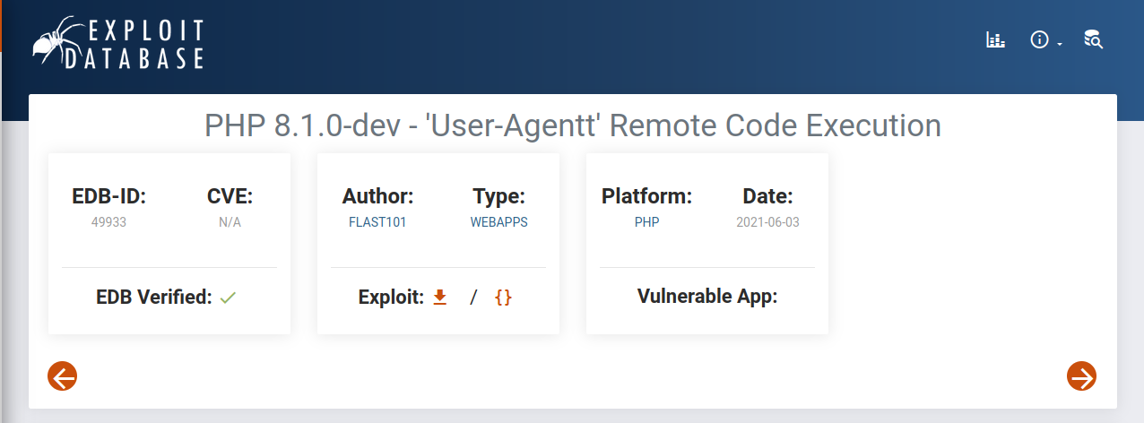Click the Vulnerable App label
1144x423 pixels.
tap(707, 296)
